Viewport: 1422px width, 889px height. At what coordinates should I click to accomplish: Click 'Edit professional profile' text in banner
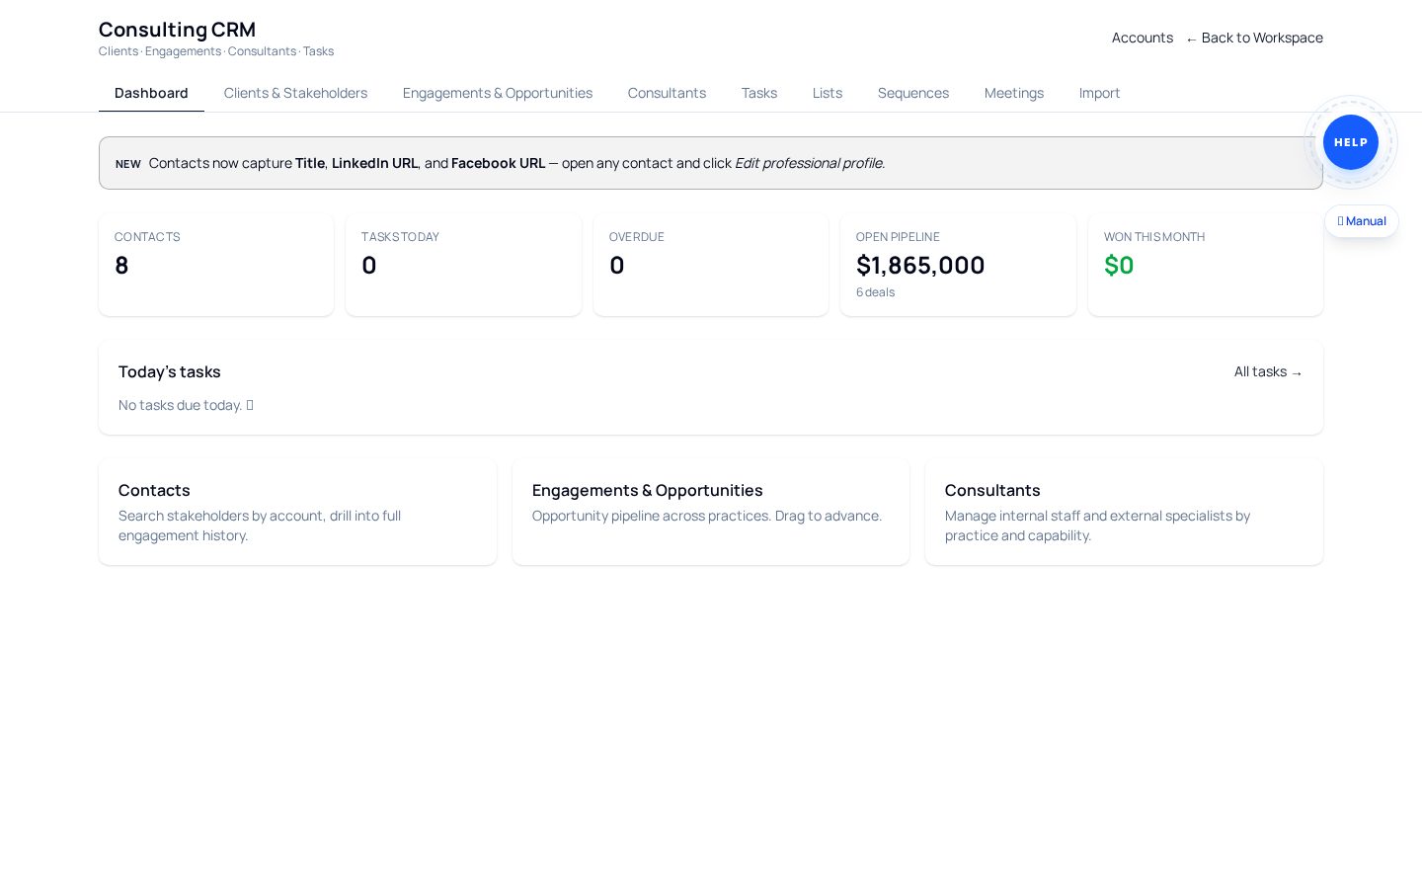coord(809,163)
